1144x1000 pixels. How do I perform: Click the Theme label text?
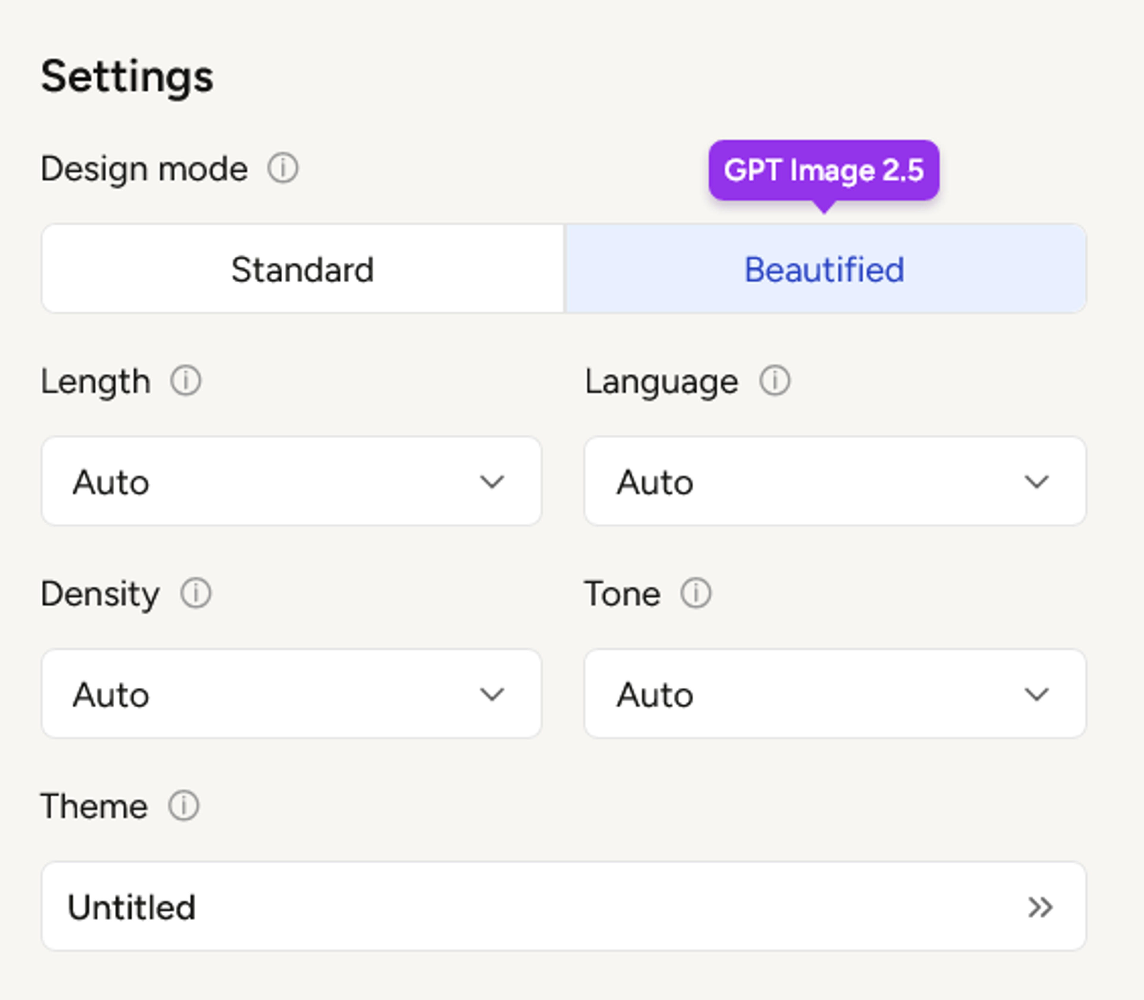pyautogui.click(x=94, y=806)
